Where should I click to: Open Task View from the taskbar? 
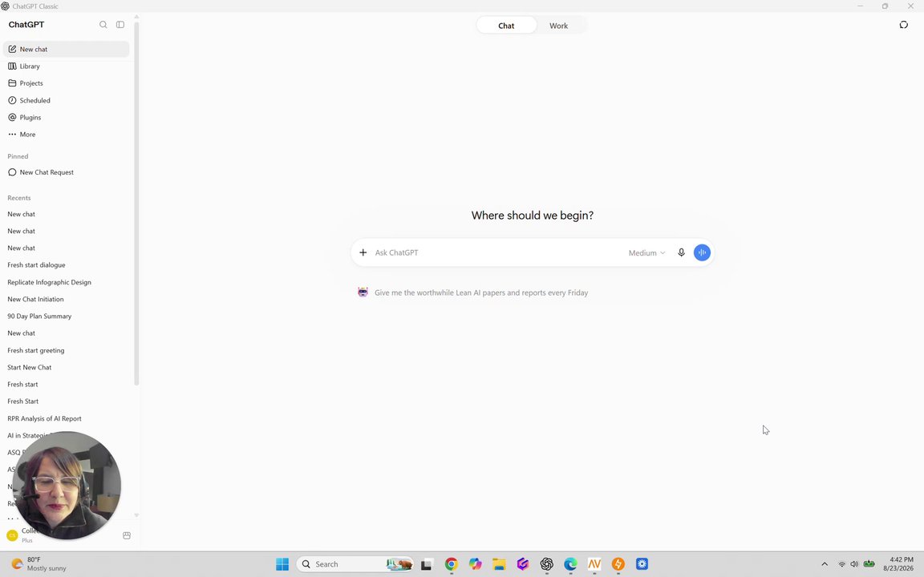427,564
